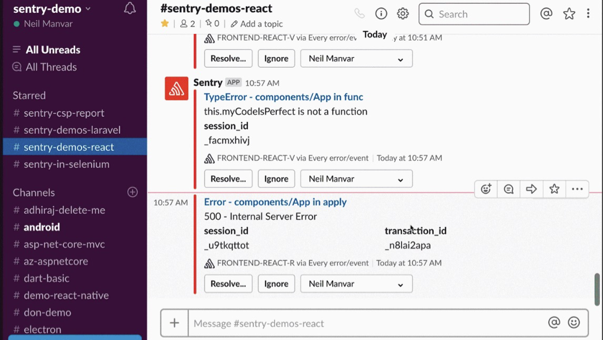The width and height of the screenshot is (603, 340).
Task: Open assignee dropdown for TypeError issue
Action: click(356, 178)
